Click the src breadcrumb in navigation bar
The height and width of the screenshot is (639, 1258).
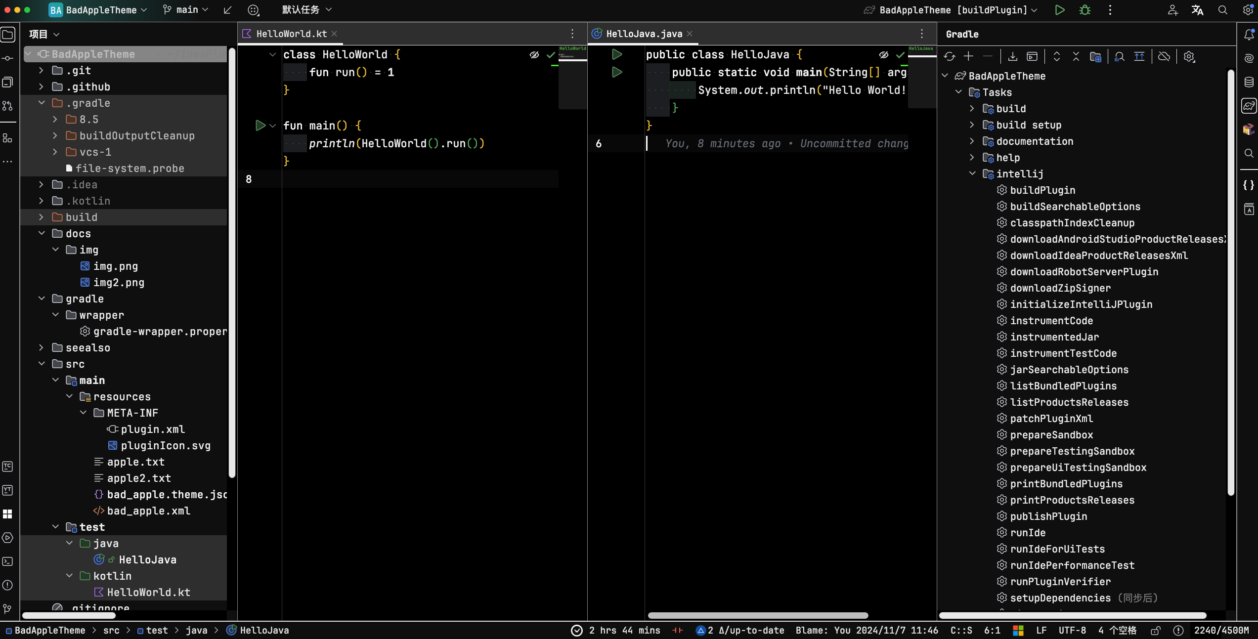tap(111, 631)
